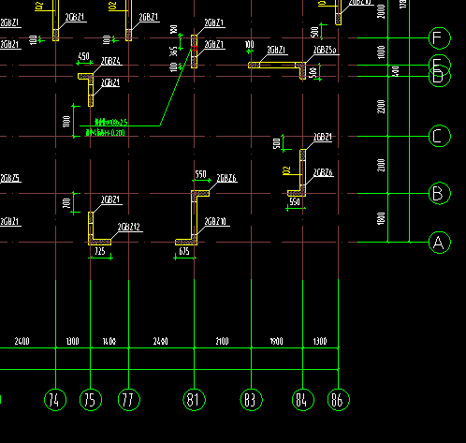Pick the 450 dimension text
Viewport: 466px width, 443px height.
click(x=83, y=57)
